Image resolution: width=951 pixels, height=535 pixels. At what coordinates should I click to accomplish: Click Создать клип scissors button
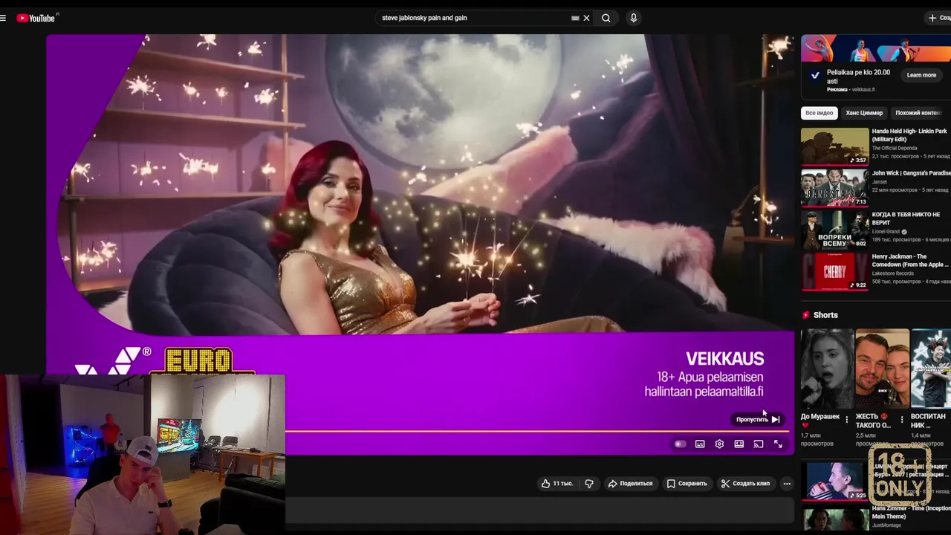(x=745, y=484)
